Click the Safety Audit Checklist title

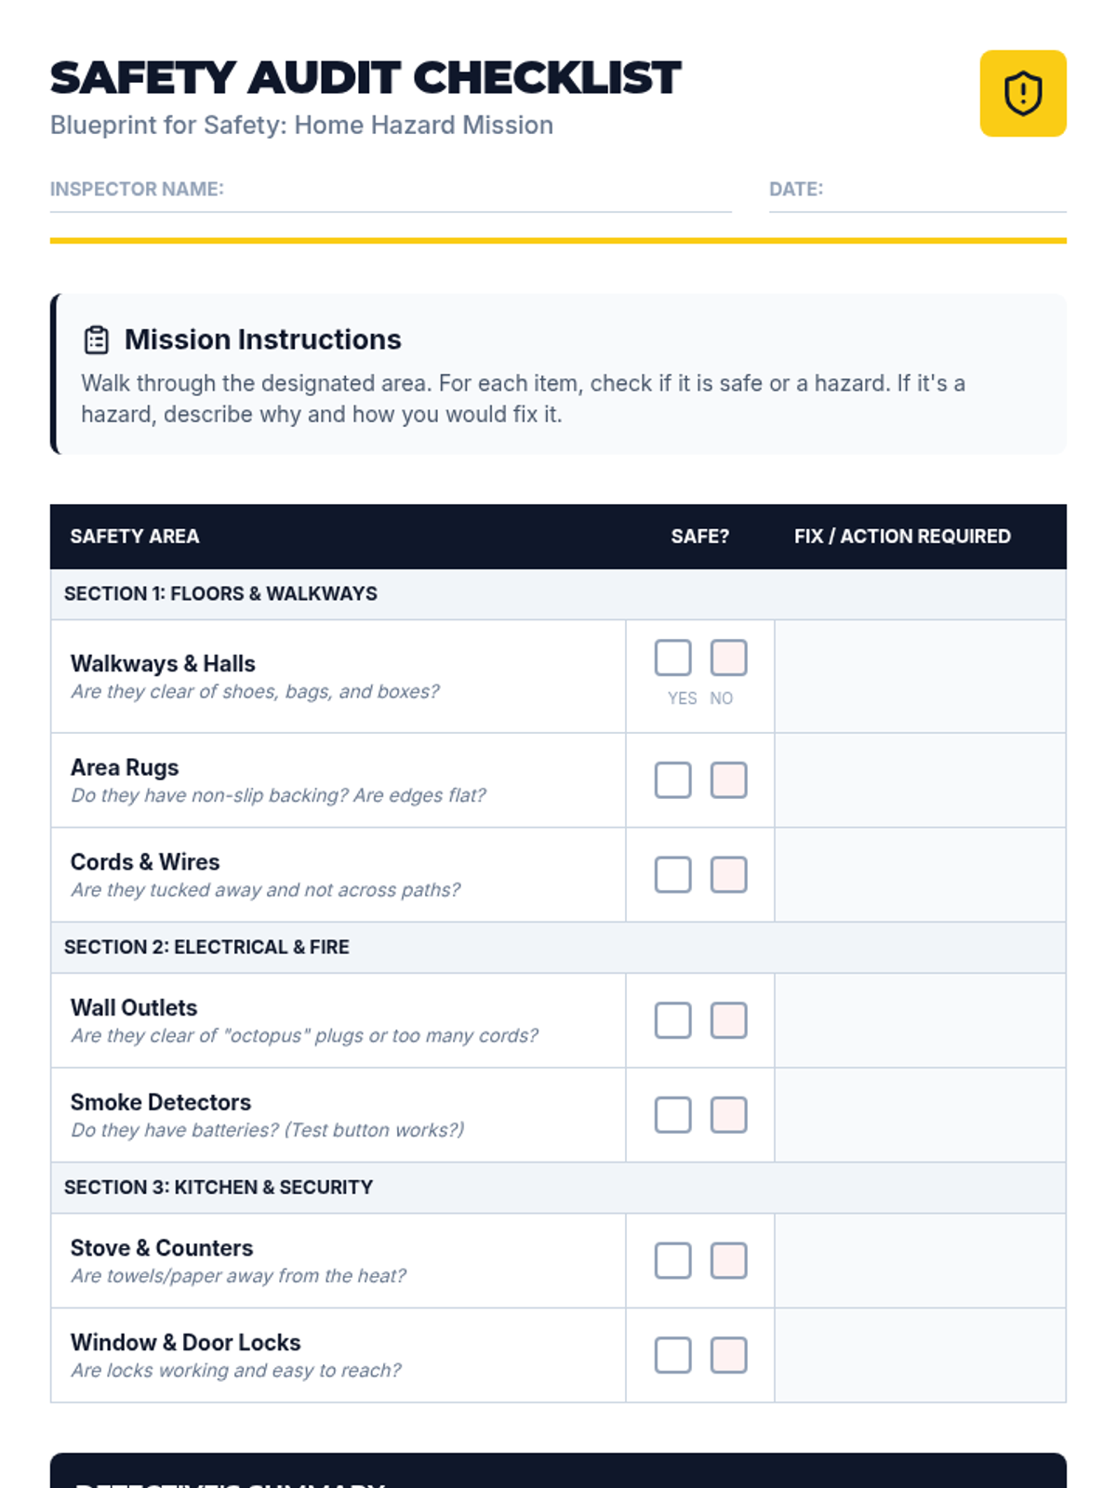[x=365, y=78]
